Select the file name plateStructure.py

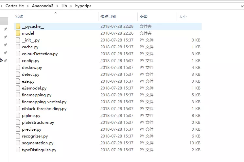click(38, 122)
